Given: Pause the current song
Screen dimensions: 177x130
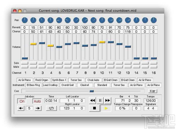Looking at the screenshot, I should tap(100, 101).
